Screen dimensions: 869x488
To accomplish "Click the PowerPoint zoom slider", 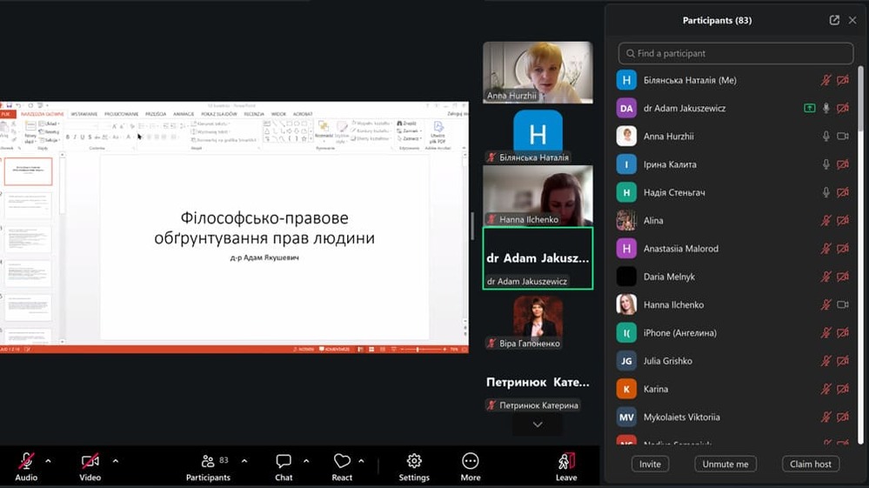I will tap(419, 349).
